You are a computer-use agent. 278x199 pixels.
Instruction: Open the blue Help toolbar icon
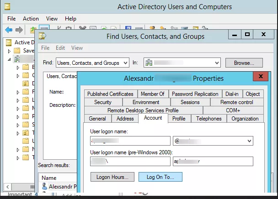click(x=128, y=28)
